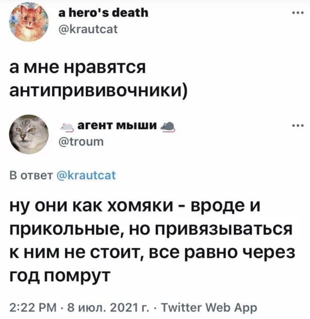Screen dimensions: 310x319
Task: Click the grey mouse emoji
Action: pos(168,127)
